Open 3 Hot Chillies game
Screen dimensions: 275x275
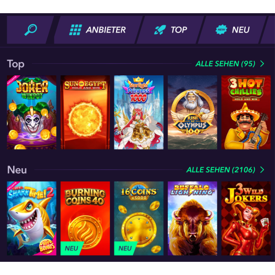point(246,112)
